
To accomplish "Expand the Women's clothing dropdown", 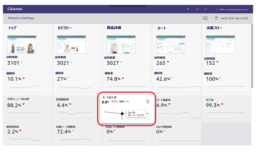I will 21,18.
